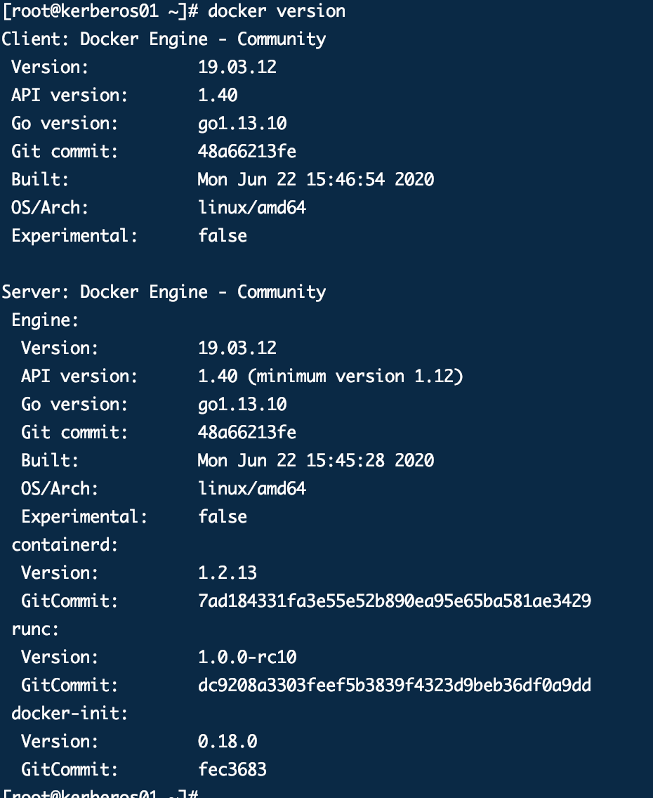Click the Server build date ending 15:45:28 2020
The image size is (653, 798).
click(316, 461)
